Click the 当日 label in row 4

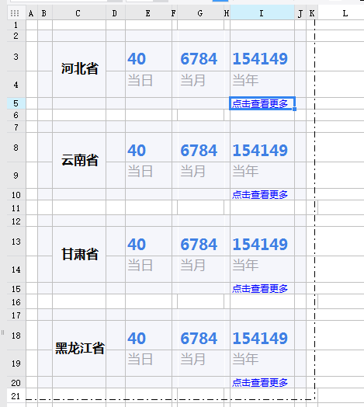140,80
